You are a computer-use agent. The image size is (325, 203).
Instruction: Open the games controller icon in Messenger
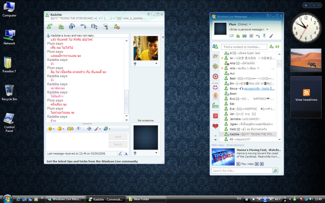[245, 36]
